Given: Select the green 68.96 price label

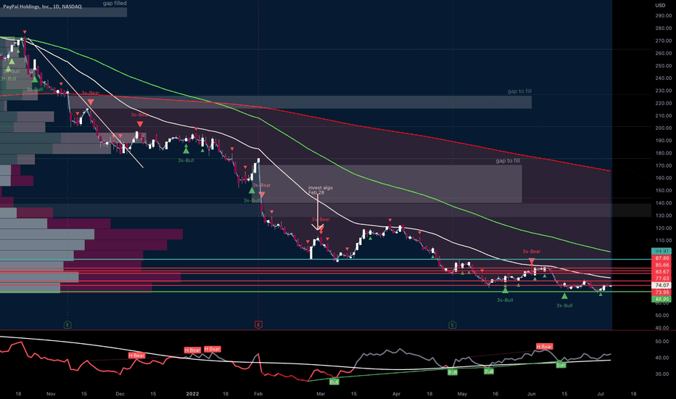Looking at the screenshot, I should 661,298.
